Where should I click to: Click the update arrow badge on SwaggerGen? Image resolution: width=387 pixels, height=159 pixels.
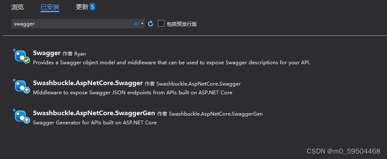[x=27, y=121]
